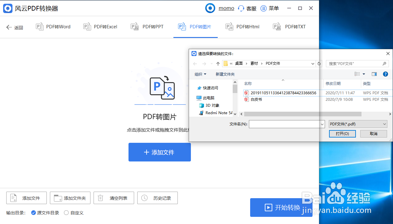
Task: Expand the 文件名 dropdown arrow
Action: pos(322,124)
